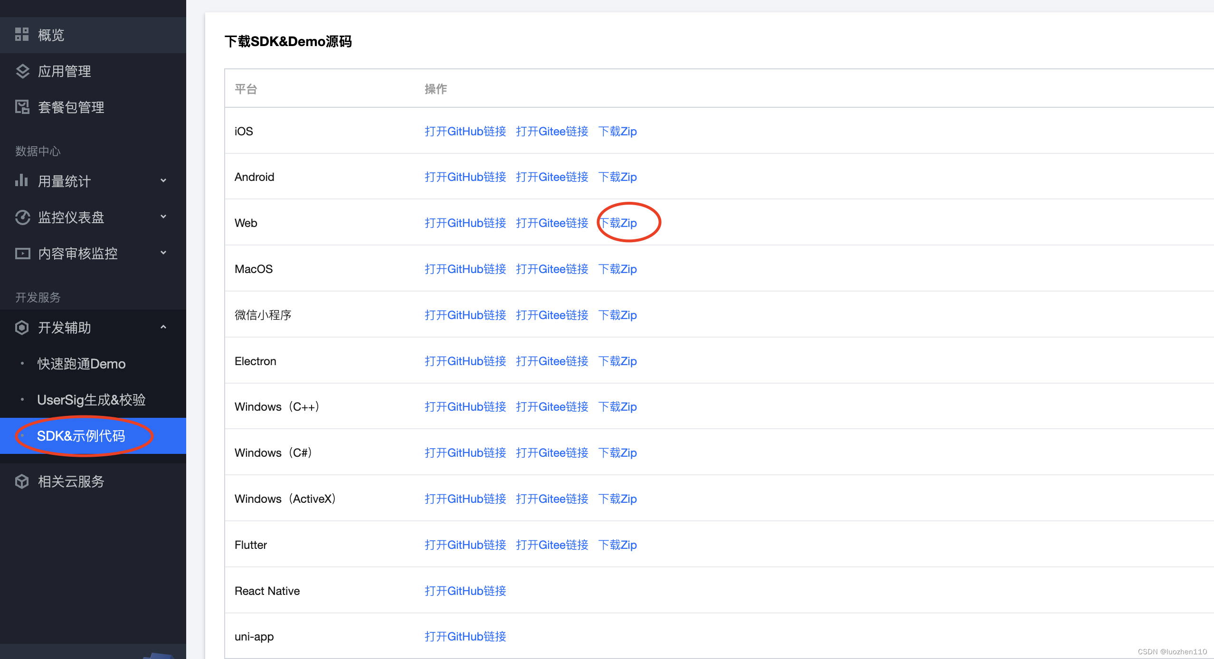1214x659 pixels.
Task: Download Zip for 微信小程序
Action: (x=617, y=315)
